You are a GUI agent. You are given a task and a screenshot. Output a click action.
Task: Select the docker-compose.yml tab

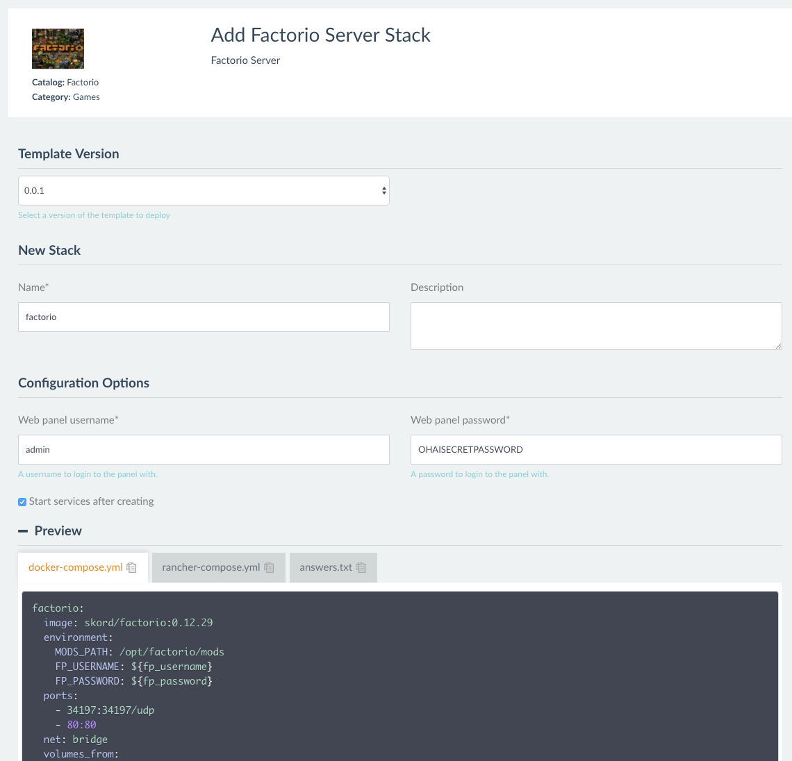tap(75, 567)
